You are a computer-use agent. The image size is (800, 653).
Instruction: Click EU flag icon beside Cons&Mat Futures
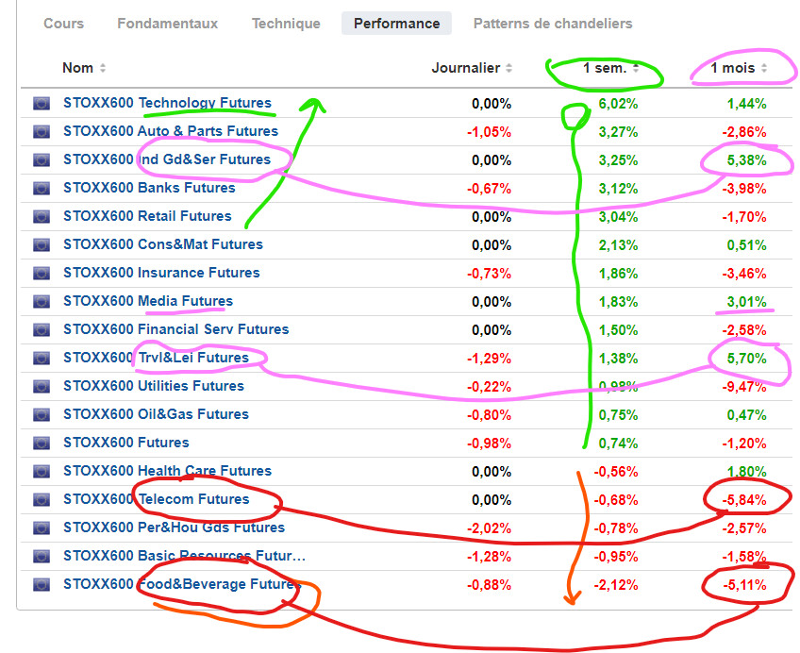point(42,245)
